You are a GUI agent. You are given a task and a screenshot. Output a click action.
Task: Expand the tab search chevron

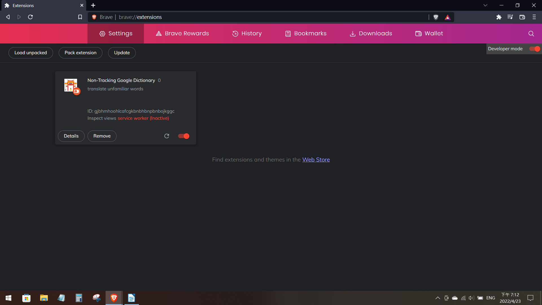pos(485,5)
